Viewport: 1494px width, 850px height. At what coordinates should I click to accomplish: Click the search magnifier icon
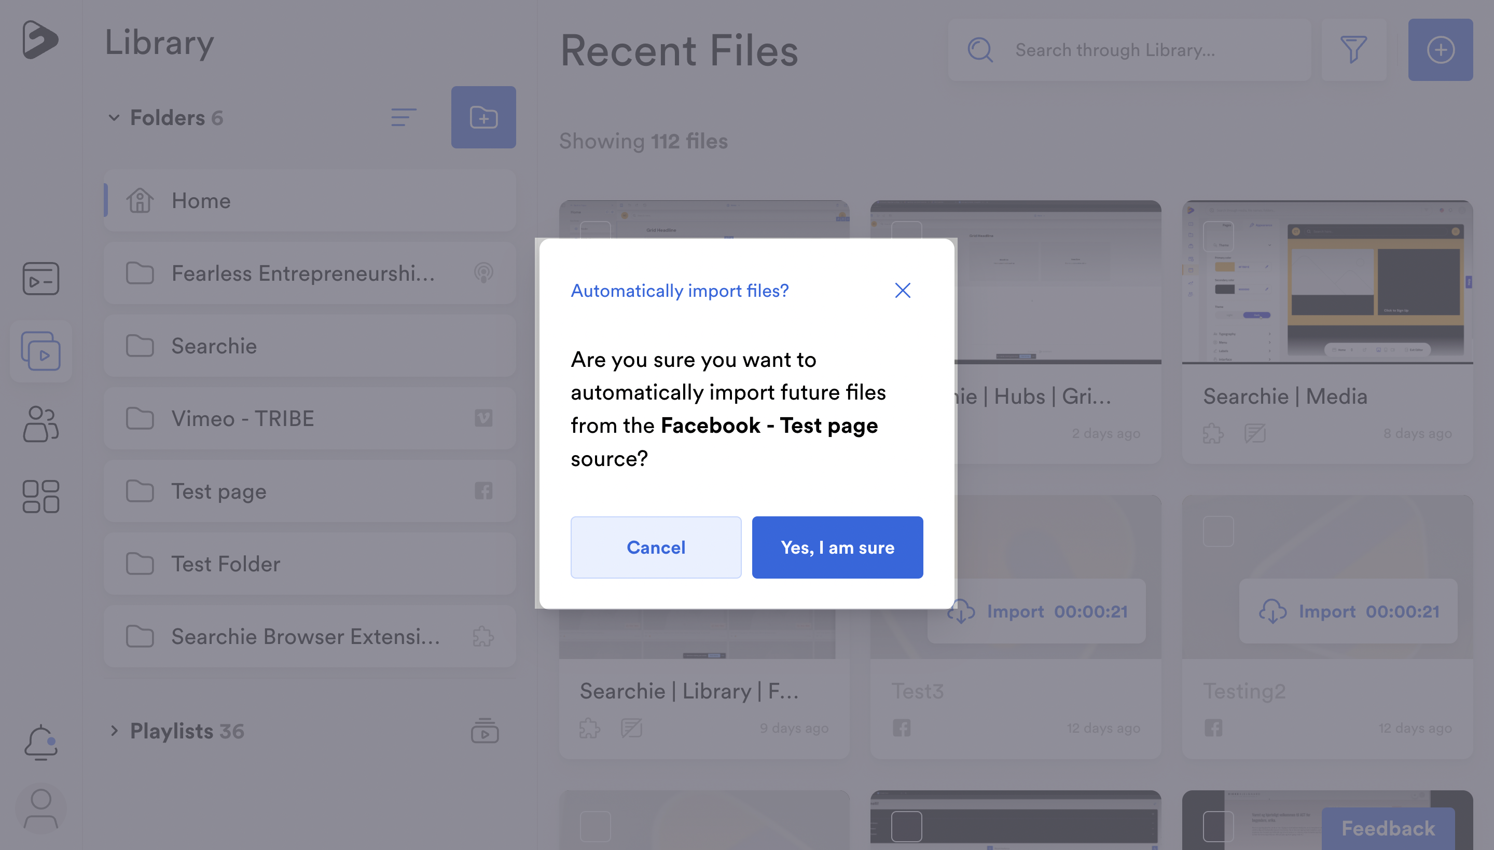tap(980, 50)
